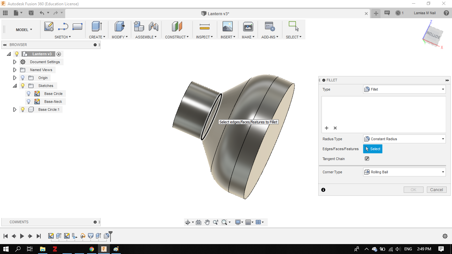This screenshot has width=452, height=254.
Task: Open the INSPECT menu
Action: 204,37
